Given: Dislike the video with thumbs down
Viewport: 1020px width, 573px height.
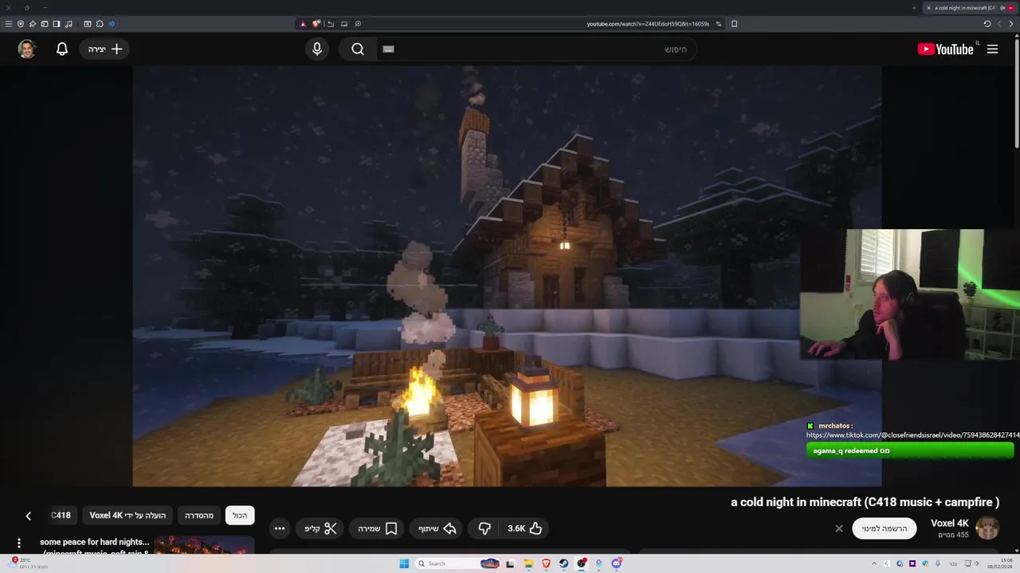Looking at the screenshot, I should pos(484,528).
